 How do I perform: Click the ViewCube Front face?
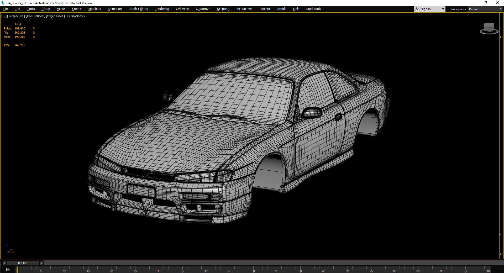[x=488, y=28]
